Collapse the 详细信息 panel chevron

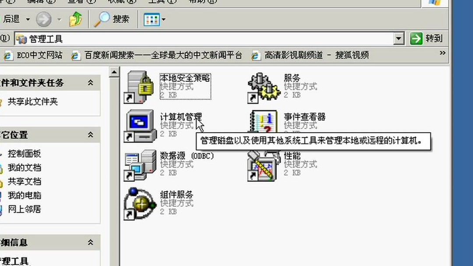coord(90,242)
